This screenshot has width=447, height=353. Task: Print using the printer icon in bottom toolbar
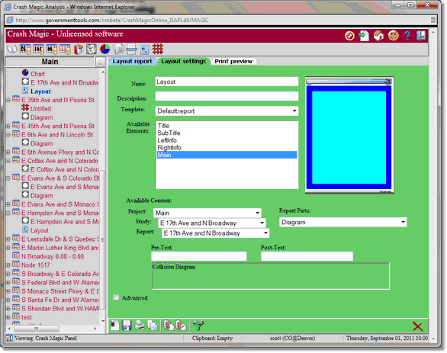coord(140,326)
